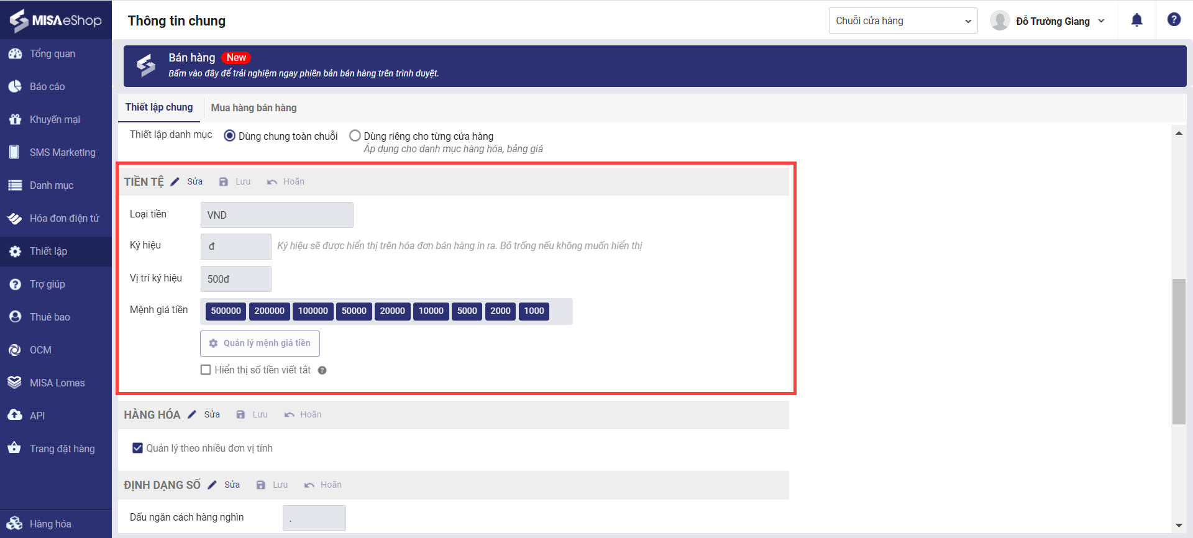Click Lưu in ĐỊNH DẠNG SỐ section
The image size is (1193, 538).
click(280, 485)
